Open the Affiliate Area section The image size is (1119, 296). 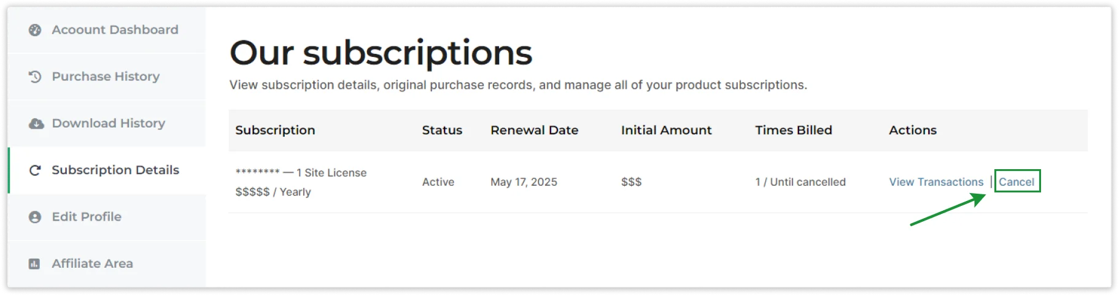(92, 264)
